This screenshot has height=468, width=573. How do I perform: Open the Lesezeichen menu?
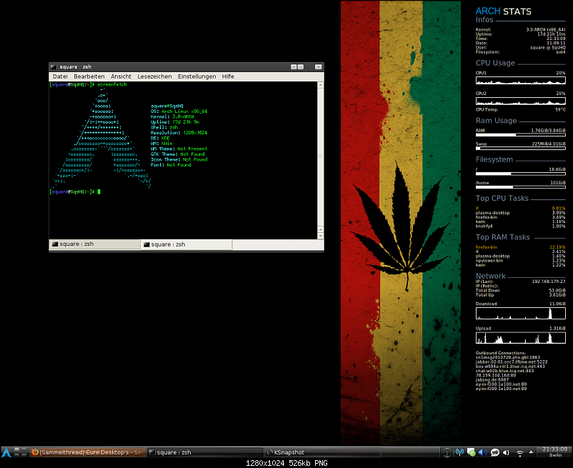pos(154,76)
